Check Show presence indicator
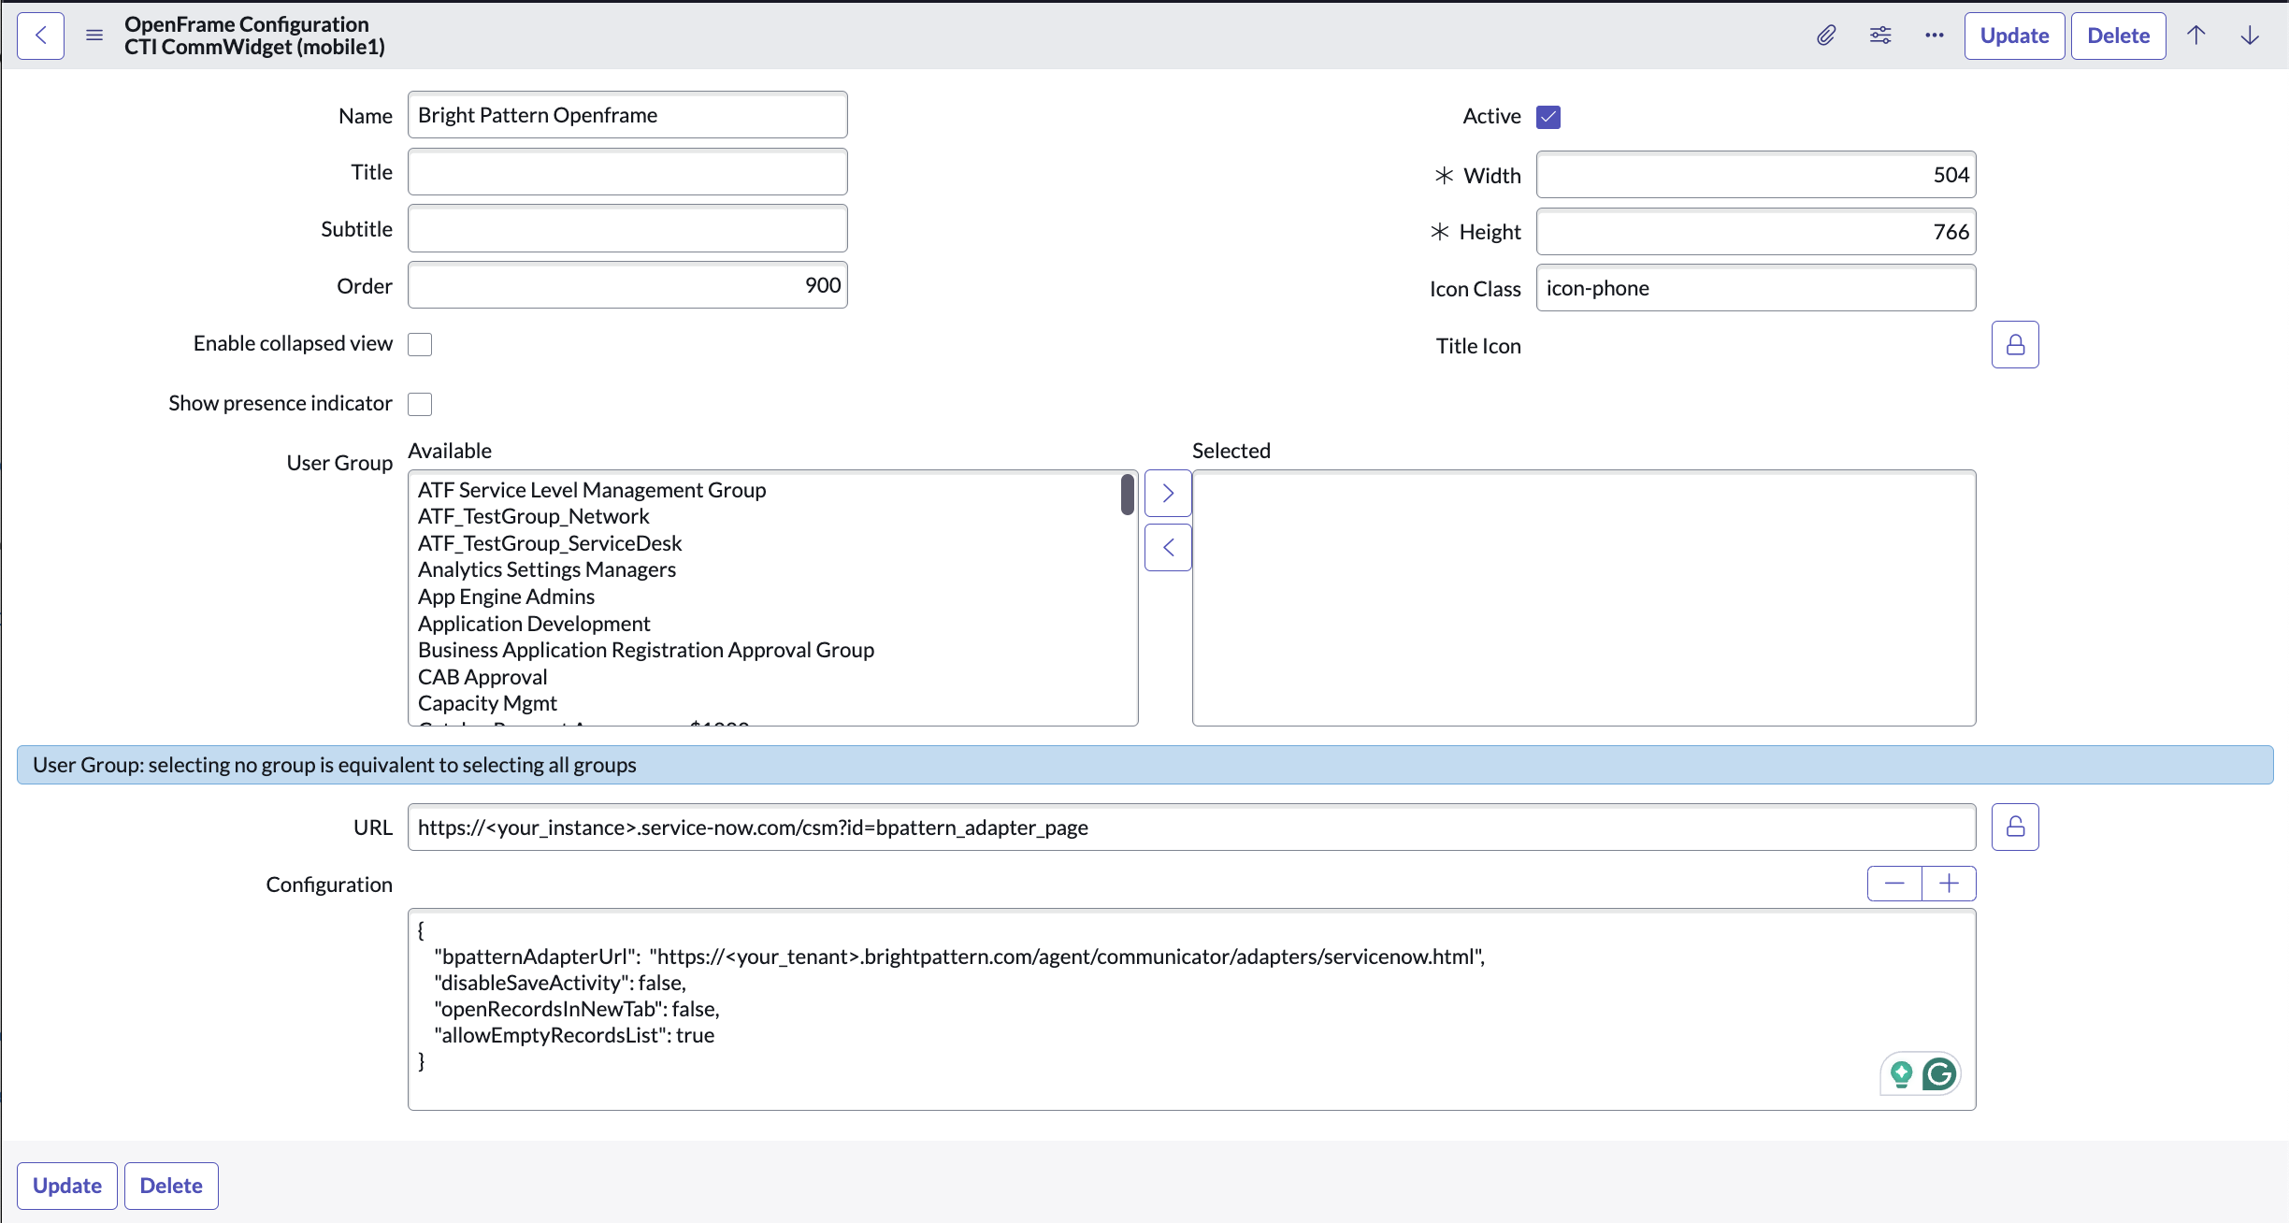 [x=420, y=404]
